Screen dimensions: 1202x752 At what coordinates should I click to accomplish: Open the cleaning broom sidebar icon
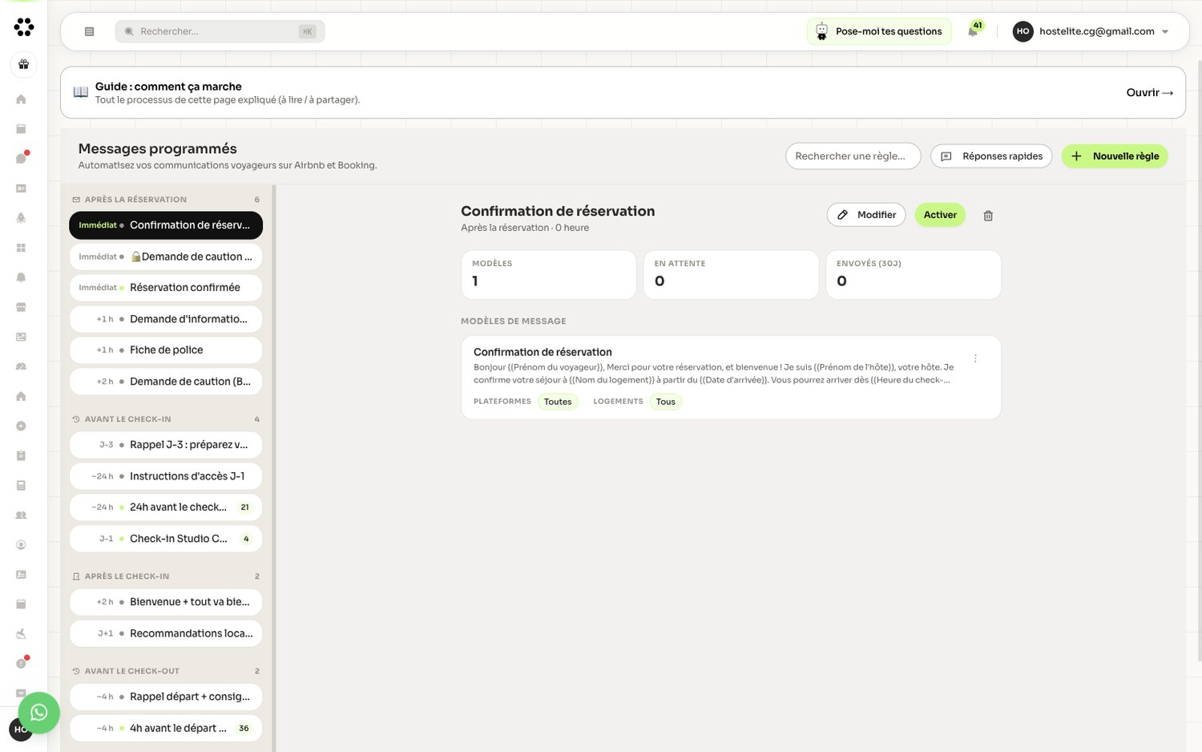22,633
